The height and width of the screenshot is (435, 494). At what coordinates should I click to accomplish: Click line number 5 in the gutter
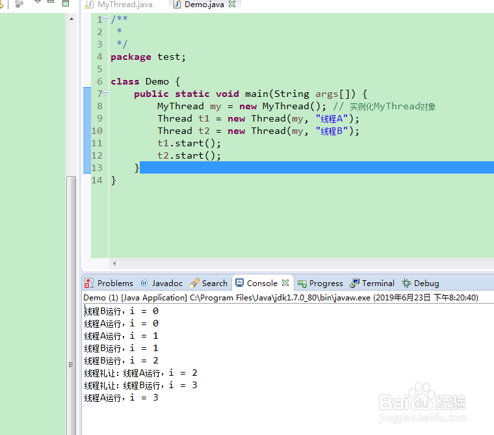pyautogui.click(x=99, y=69)
